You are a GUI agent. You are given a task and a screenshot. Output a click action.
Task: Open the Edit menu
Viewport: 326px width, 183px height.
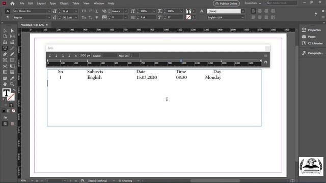tap(31, 4)
